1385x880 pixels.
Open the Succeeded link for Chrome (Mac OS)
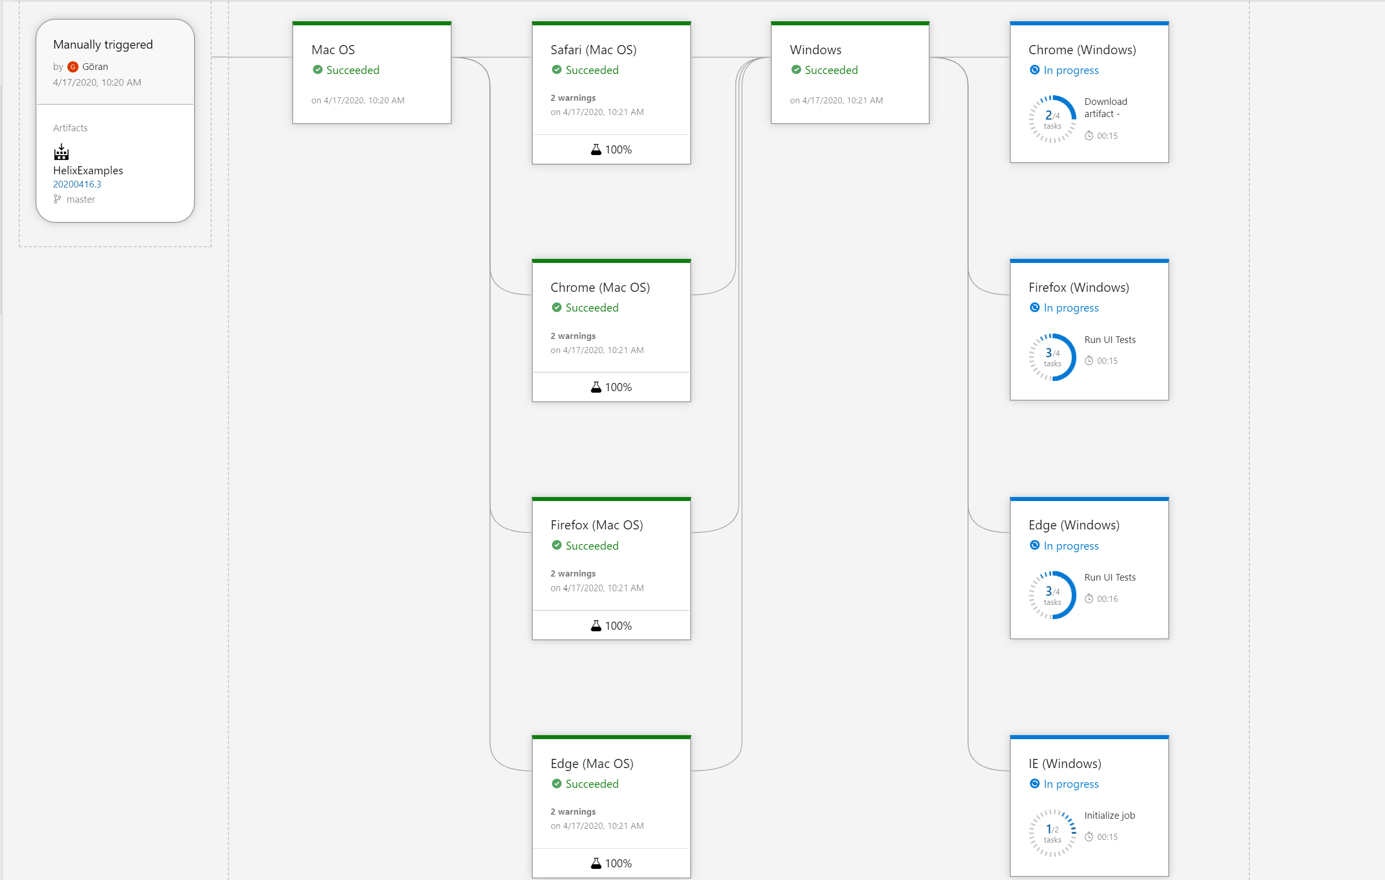tap(592, 308)
